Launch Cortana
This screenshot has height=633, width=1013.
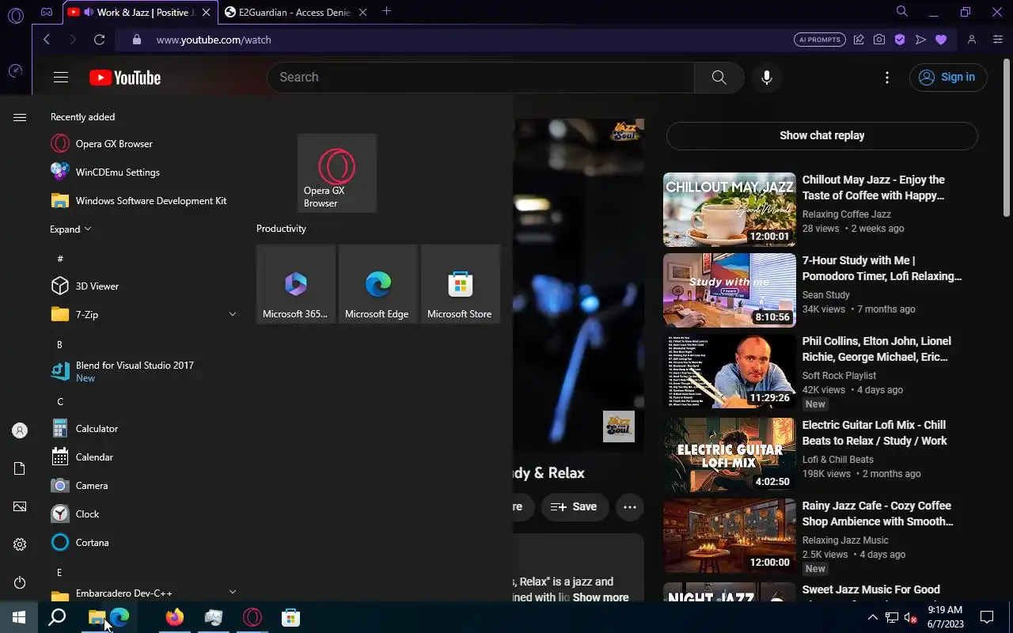click(x=142, y=543)
